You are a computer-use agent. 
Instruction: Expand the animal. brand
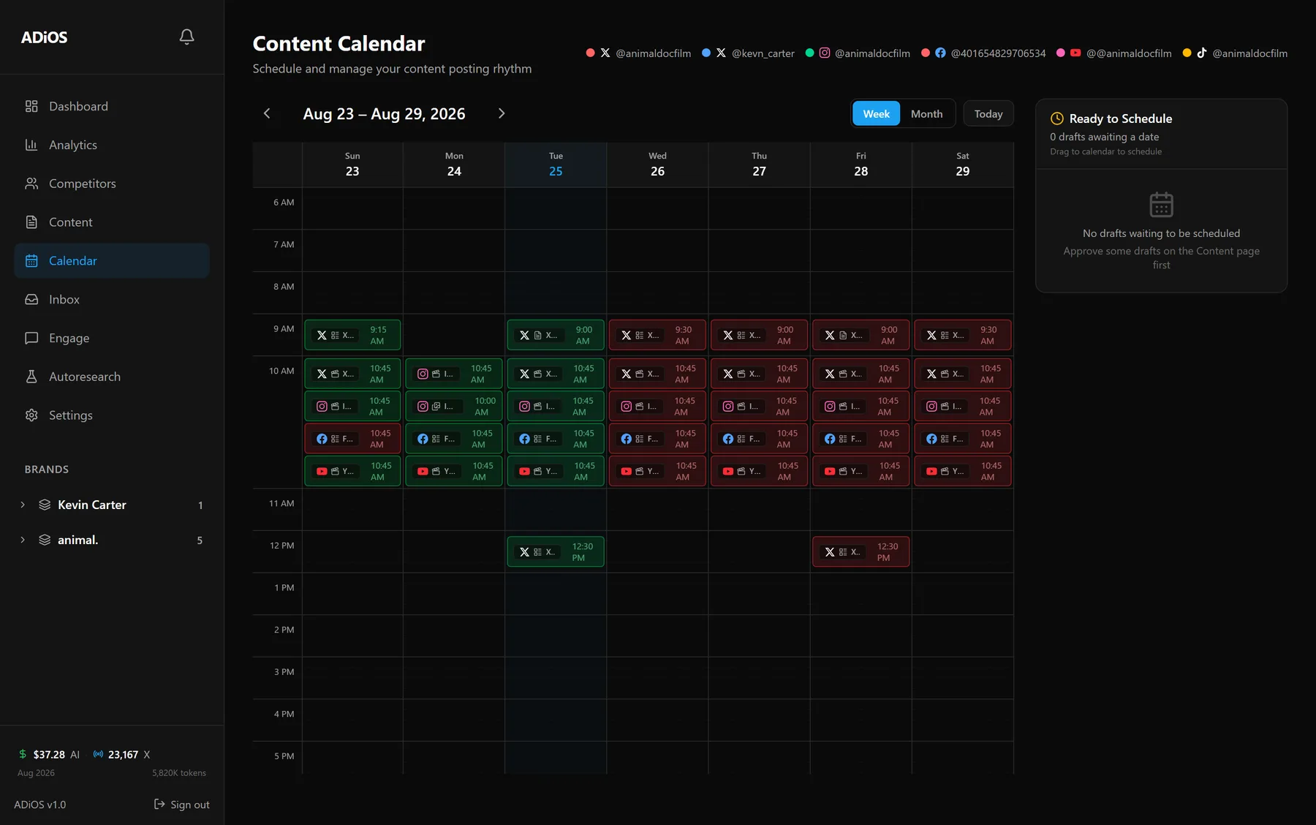click(x=23, y=540)
